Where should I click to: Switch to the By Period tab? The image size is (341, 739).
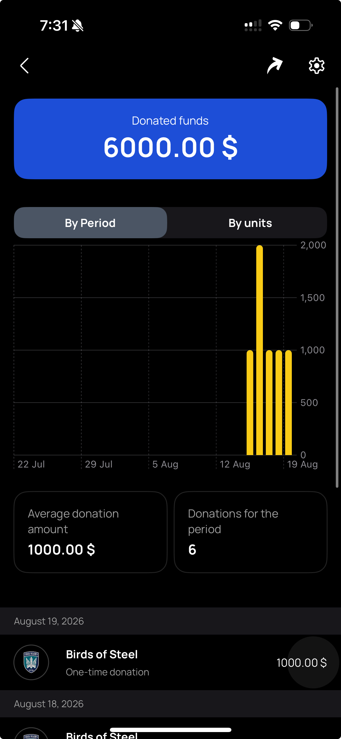[91, 223]
